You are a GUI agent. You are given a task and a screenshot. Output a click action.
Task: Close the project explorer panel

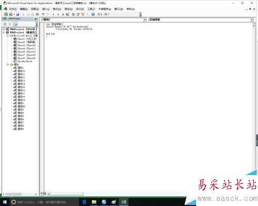[x=36, y=19]
